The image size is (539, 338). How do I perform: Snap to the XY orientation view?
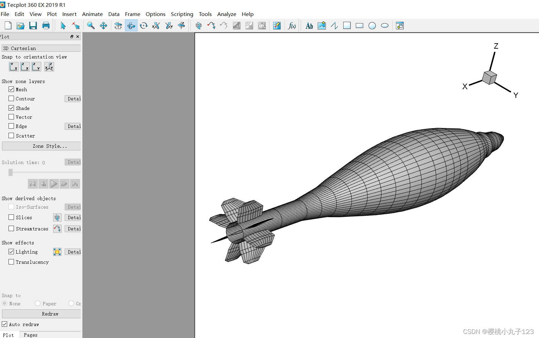pos(14,67)
